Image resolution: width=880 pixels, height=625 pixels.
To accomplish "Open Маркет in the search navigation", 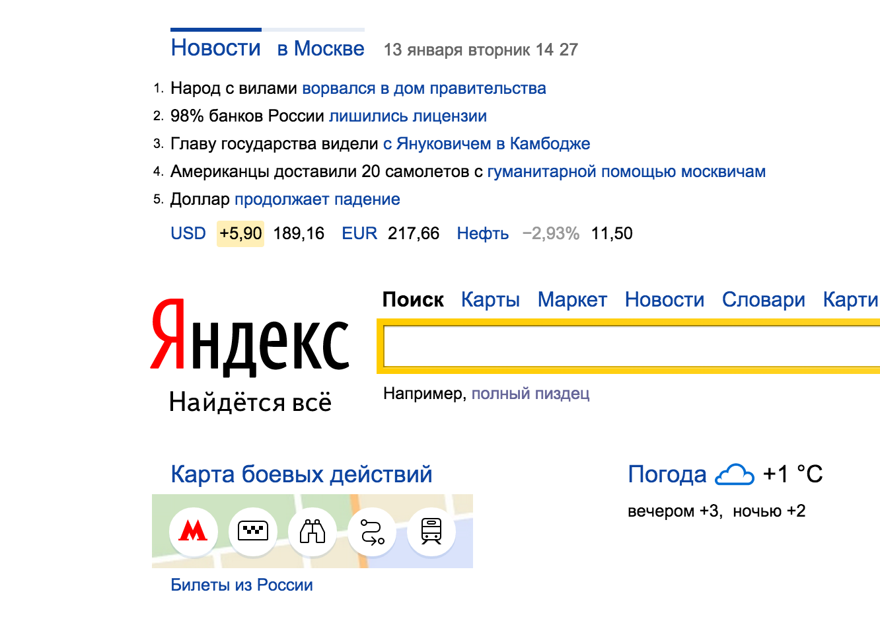I will click(572, 299).
